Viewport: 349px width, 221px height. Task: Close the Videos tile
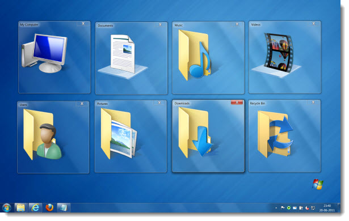314,23
